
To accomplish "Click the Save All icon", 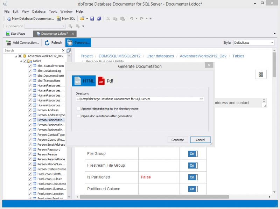I will tap(99, 19).
